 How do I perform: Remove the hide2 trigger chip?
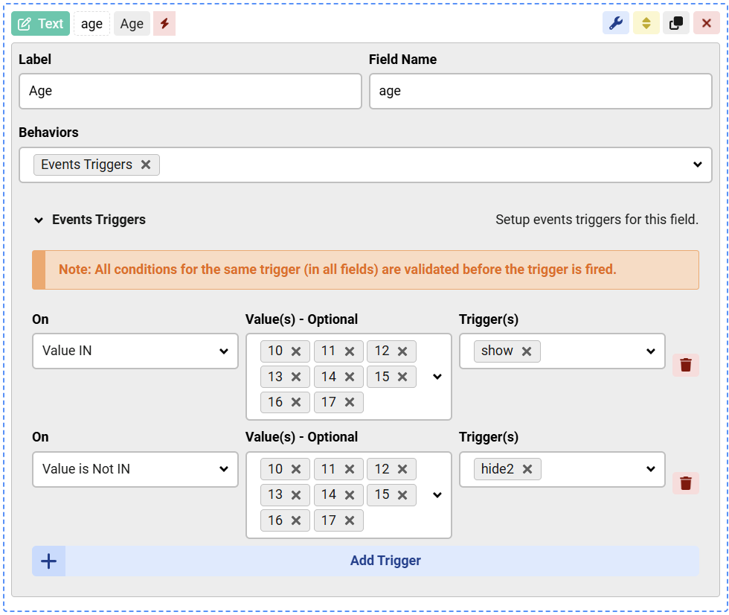527,469
